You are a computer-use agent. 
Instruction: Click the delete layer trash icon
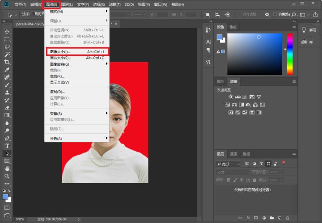pos(288,218)
